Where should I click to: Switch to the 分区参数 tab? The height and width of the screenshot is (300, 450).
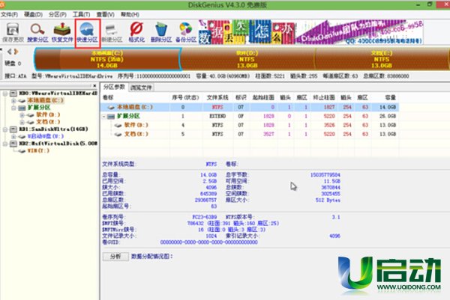(x=114, y=87)
